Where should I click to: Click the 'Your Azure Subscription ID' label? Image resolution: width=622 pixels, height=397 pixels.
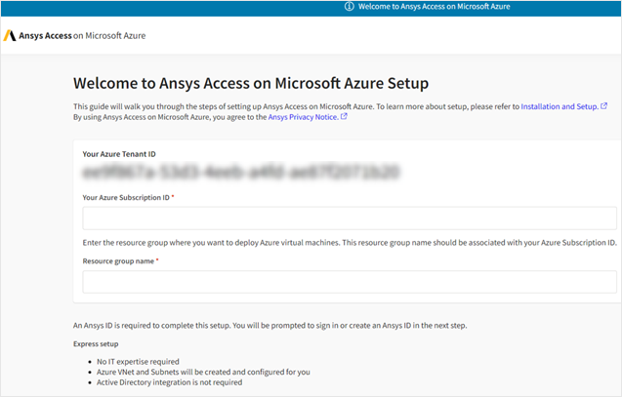pyautogui.click(x=127, y=197)
